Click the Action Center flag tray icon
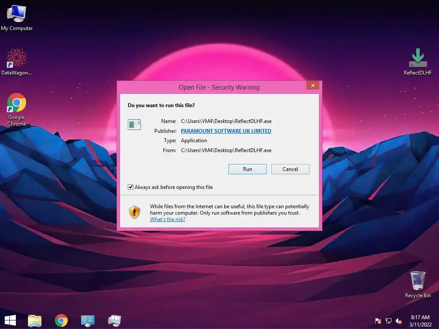 click(378, 321)
